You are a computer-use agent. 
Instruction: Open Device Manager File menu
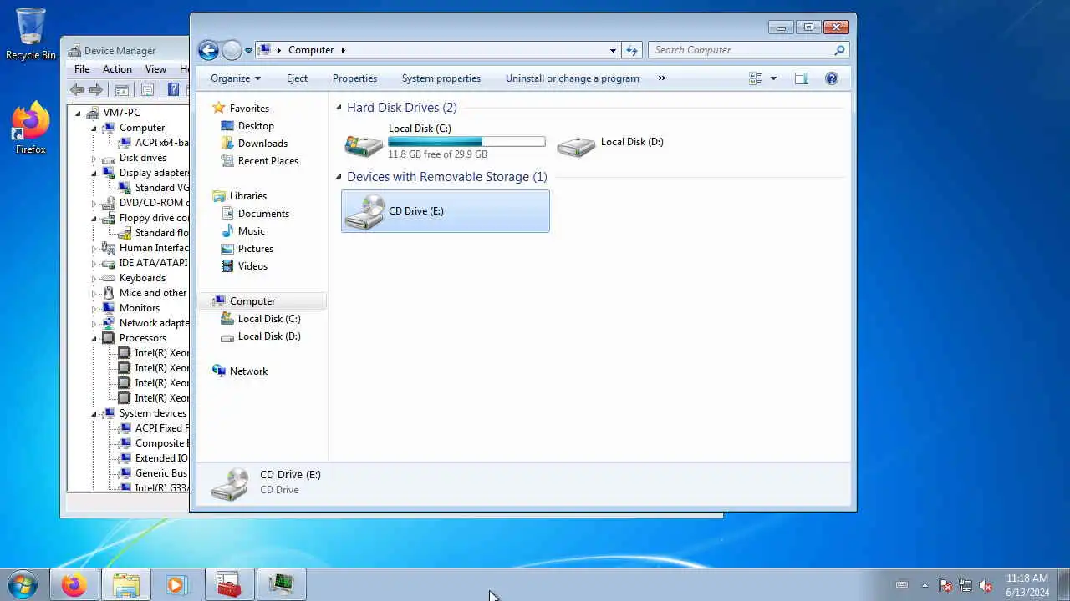[x=82, y=69]
